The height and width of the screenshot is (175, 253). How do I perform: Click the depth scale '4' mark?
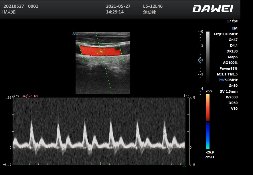click(202, 89)
